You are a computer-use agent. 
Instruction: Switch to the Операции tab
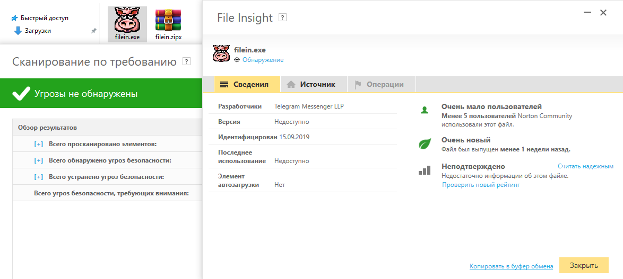[x=382, y=84]
